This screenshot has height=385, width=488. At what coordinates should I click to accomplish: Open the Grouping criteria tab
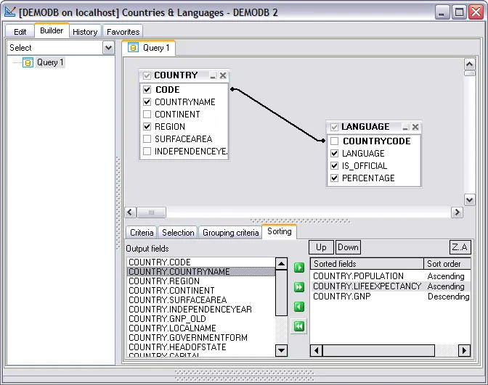click(229, 233)
